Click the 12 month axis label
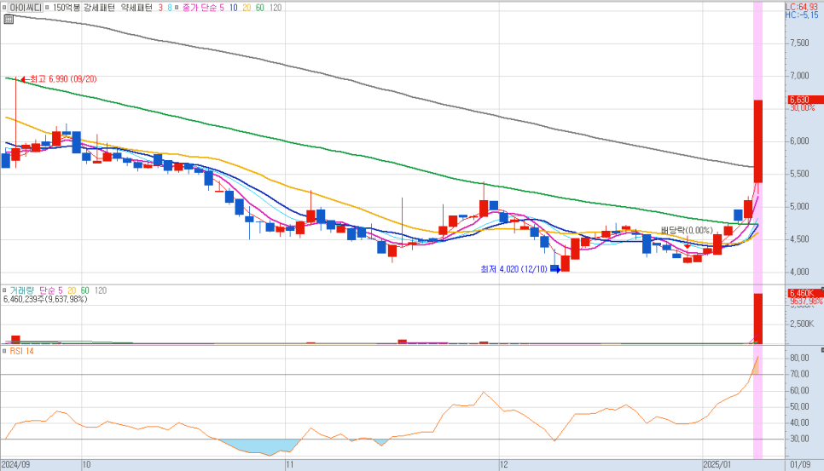 click(504, 465)
